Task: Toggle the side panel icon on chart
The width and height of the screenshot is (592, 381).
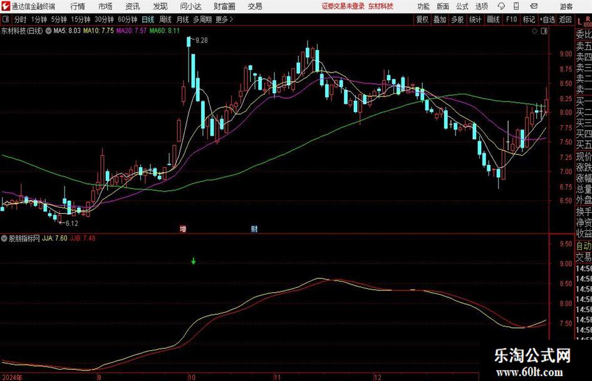Action: point(544,31)
